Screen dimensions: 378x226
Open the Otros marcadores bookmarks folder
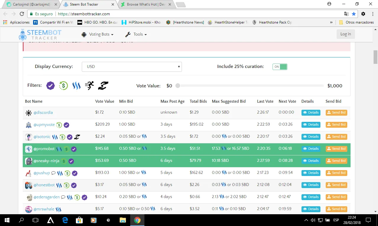click(356, 22)
